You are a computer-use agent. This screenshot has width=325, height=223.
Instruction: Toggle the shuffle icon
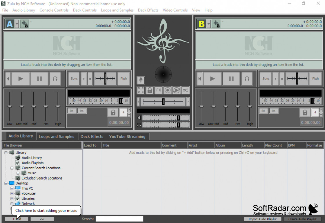(x=185, y=90)
